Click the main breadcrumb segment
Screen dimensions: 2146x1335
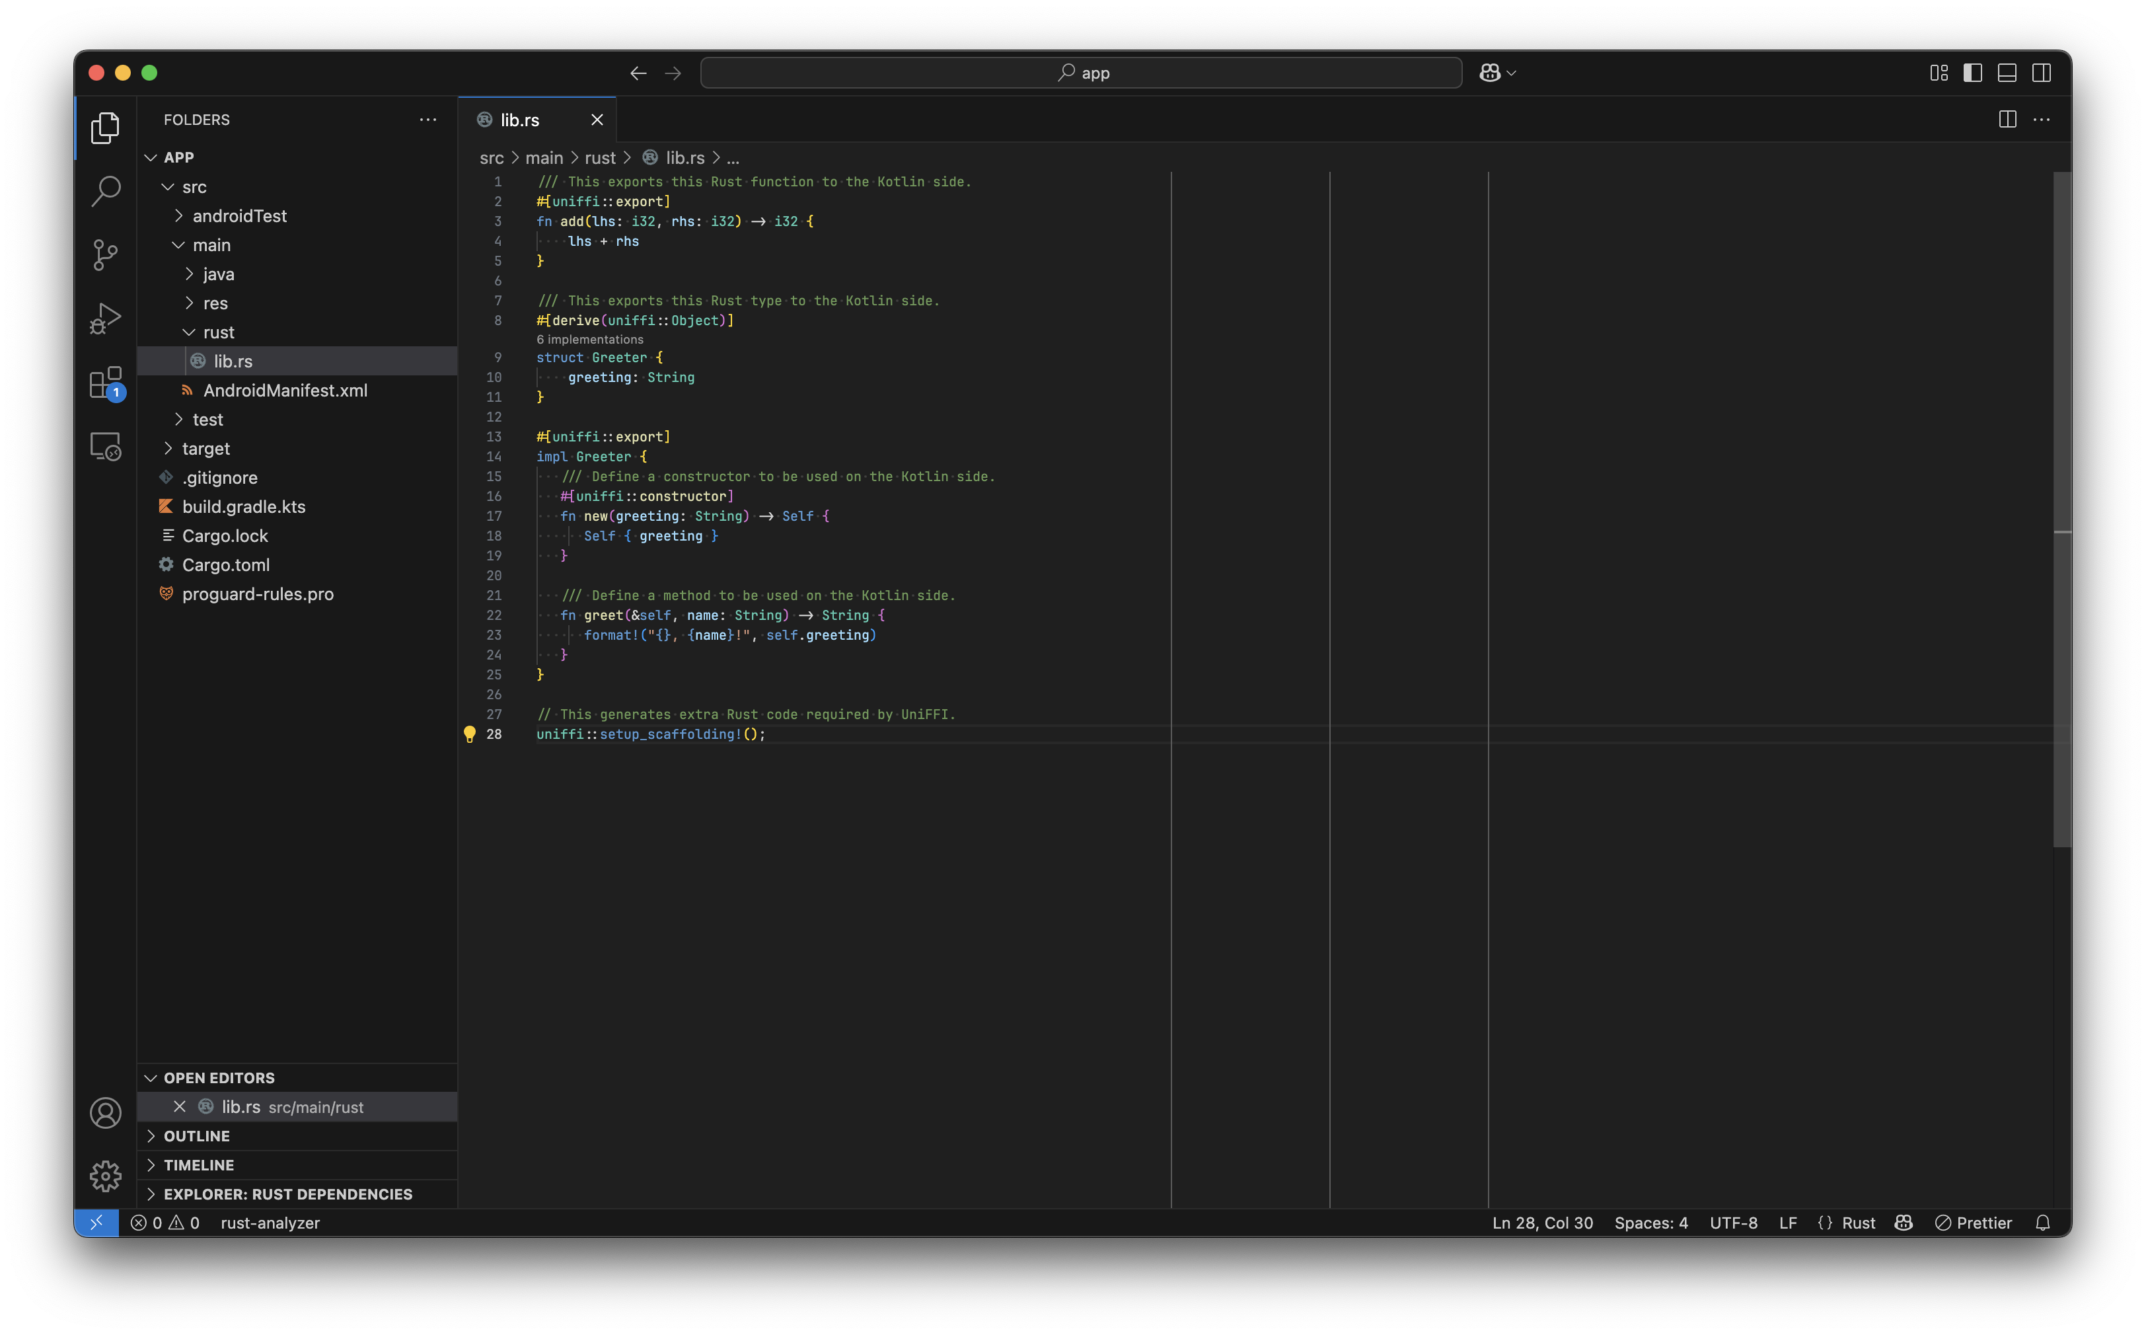544,157
